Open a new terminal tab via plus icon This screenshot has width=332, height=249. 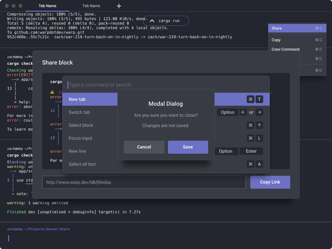(x=119, y=6)
